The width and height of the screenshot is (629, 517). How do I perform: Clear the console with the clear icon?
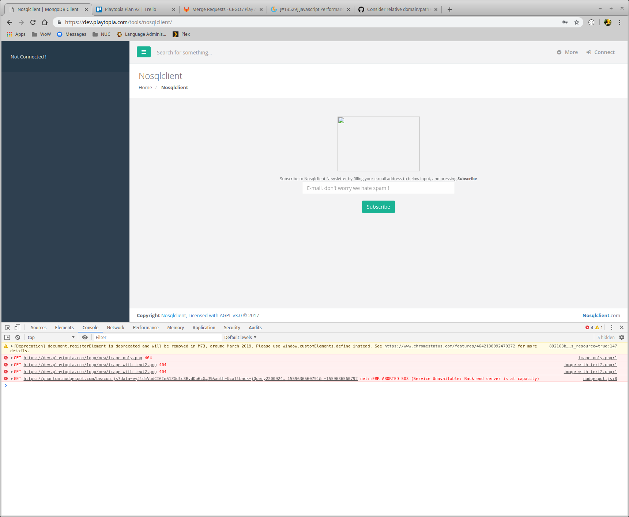tap(18, 337)
